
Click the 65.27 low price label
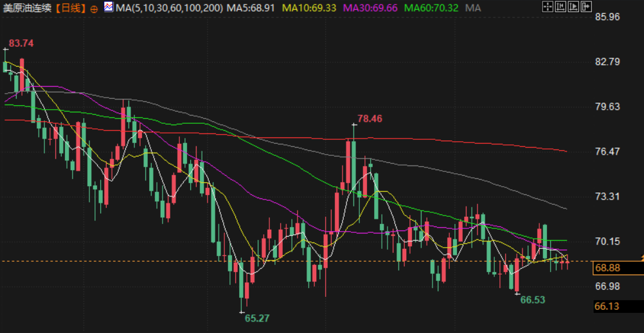(258, 318)
